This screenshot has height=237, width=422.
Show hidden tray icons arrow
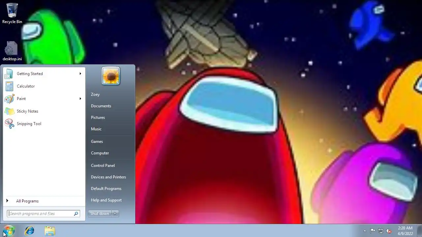coord(365,231)
